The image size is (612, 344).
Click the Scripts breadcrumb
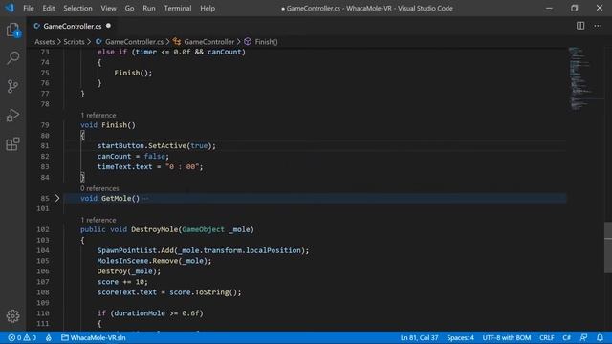click(x=74, y=42)
